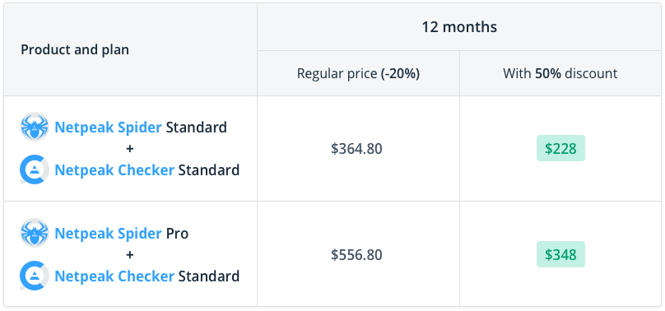Click Netpeak Checker icon in Standard bundle row
Viewport: 665px width, 311px height.
[35, 170]
